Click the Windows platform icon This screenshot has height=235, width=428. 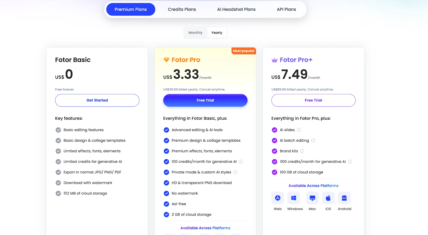coord(293,198)
